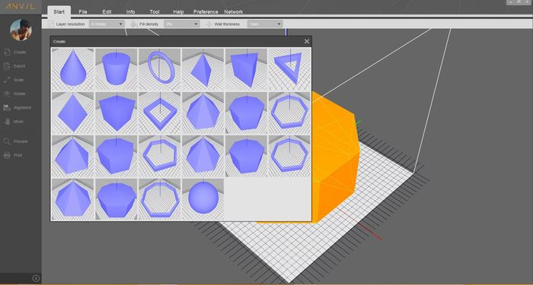Open the Help menu
This screenshot has width=533, height=285.
(178, 11)
